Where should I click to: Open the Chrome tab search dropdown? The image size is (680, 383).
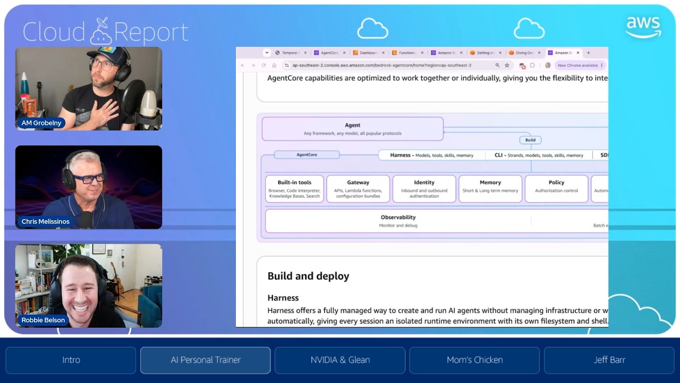tap(267, 53)
